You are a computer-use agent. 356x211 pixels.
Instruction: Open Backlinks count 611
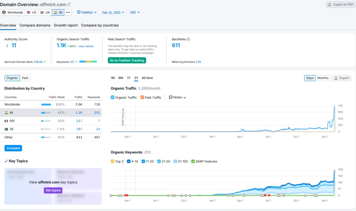pyautogui.click(x=176, y=45)
